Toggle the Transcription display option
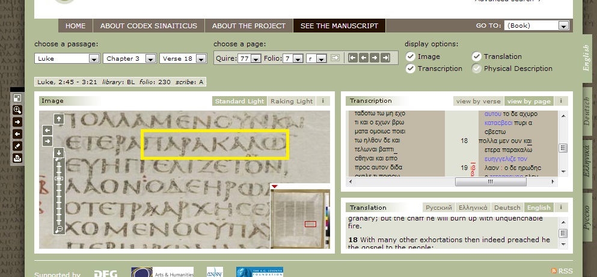This screenshot has height=277, width=597. [410, 68]
